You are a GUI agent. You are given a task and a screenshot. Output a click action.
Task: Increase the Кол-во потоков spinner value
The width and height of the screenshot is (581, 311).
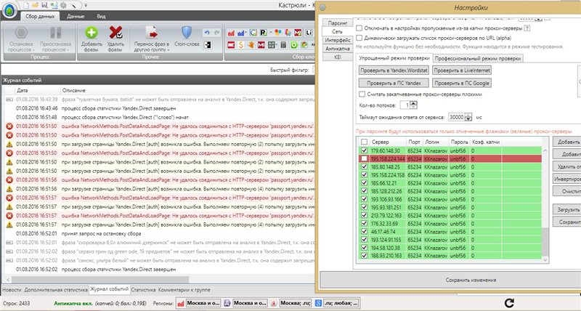point(414,102)
